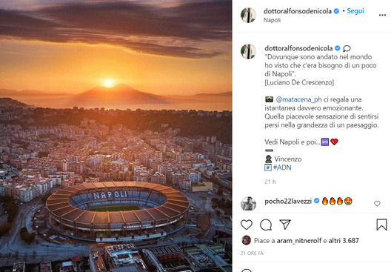Open the Napoli location link
Image resolution: width=391 pixels, height=272 pixels.
click(x=272, y=20)
